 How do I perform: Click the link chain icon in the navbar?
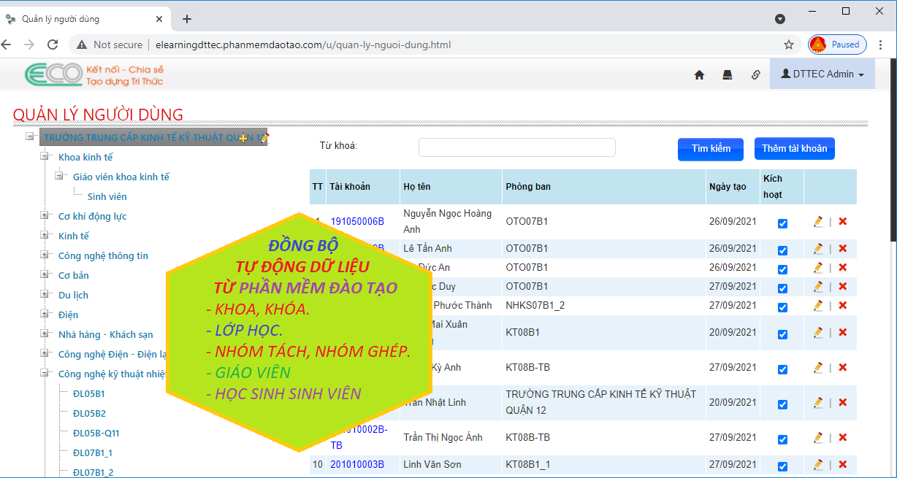tap(756, 74)
